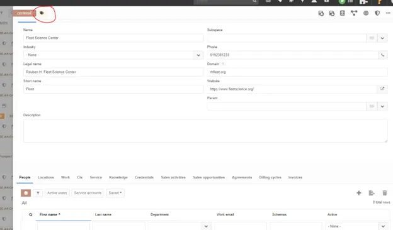Click the tag icon beside the record label
393x230 pixels.
coord(42,13)
